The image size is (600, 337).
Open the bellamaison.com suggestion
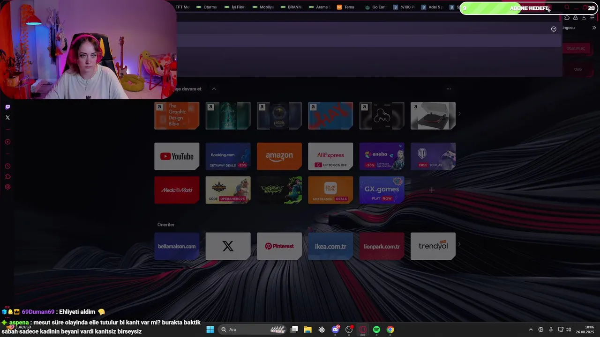(177, 246)
